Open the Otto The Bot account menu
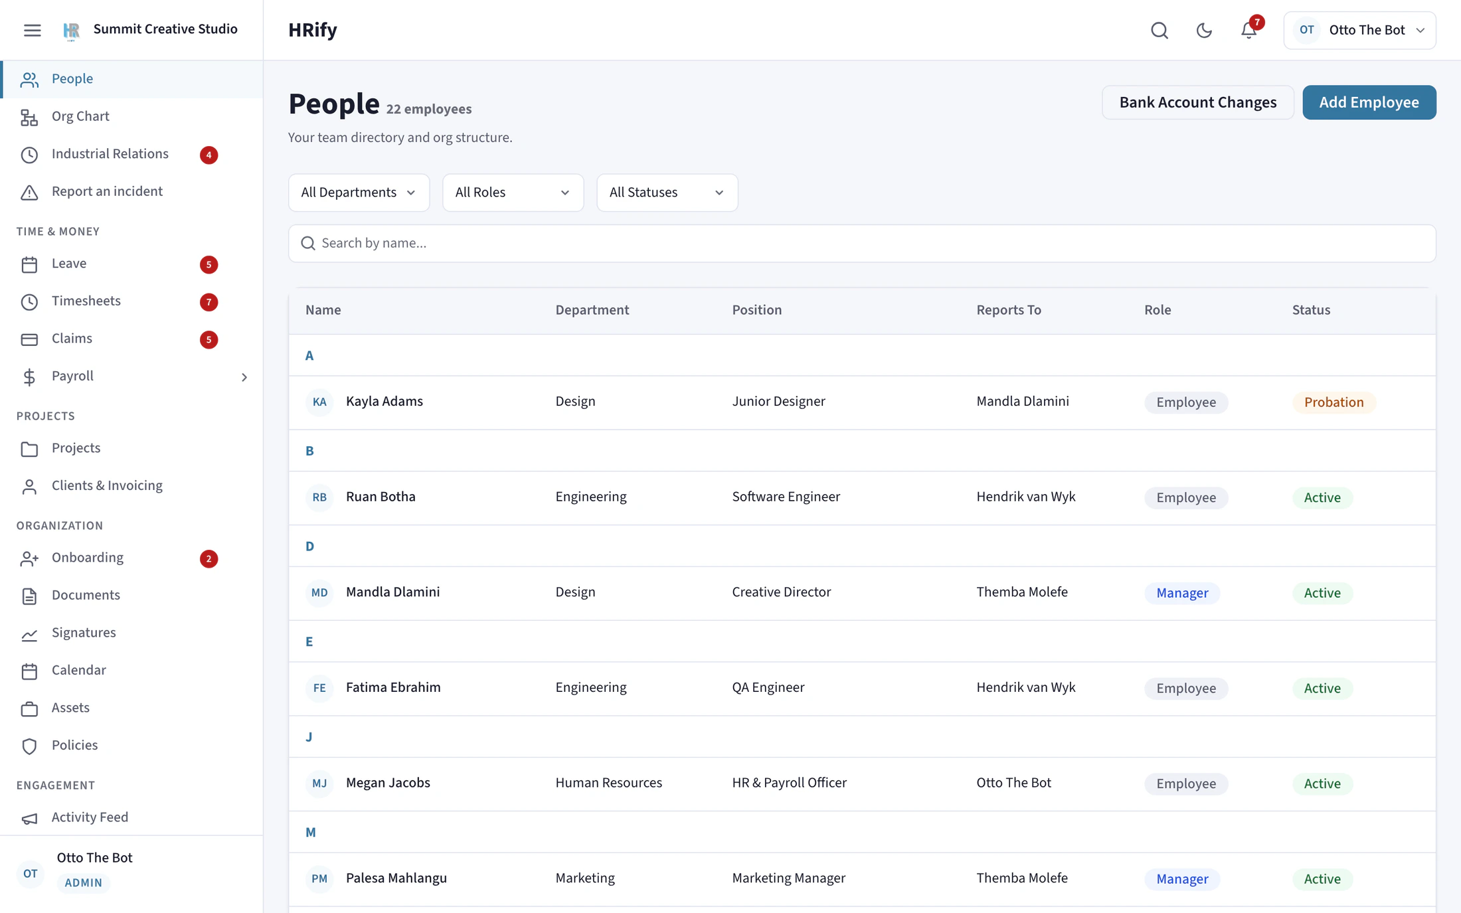Image resolution: width=1461 pixels, height=913 pixels. tap(1359, 30)
